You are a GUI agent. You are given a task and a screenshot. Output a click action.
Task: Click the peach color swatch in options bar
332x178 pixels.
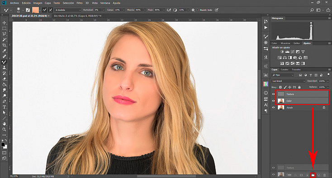point(35,10)
